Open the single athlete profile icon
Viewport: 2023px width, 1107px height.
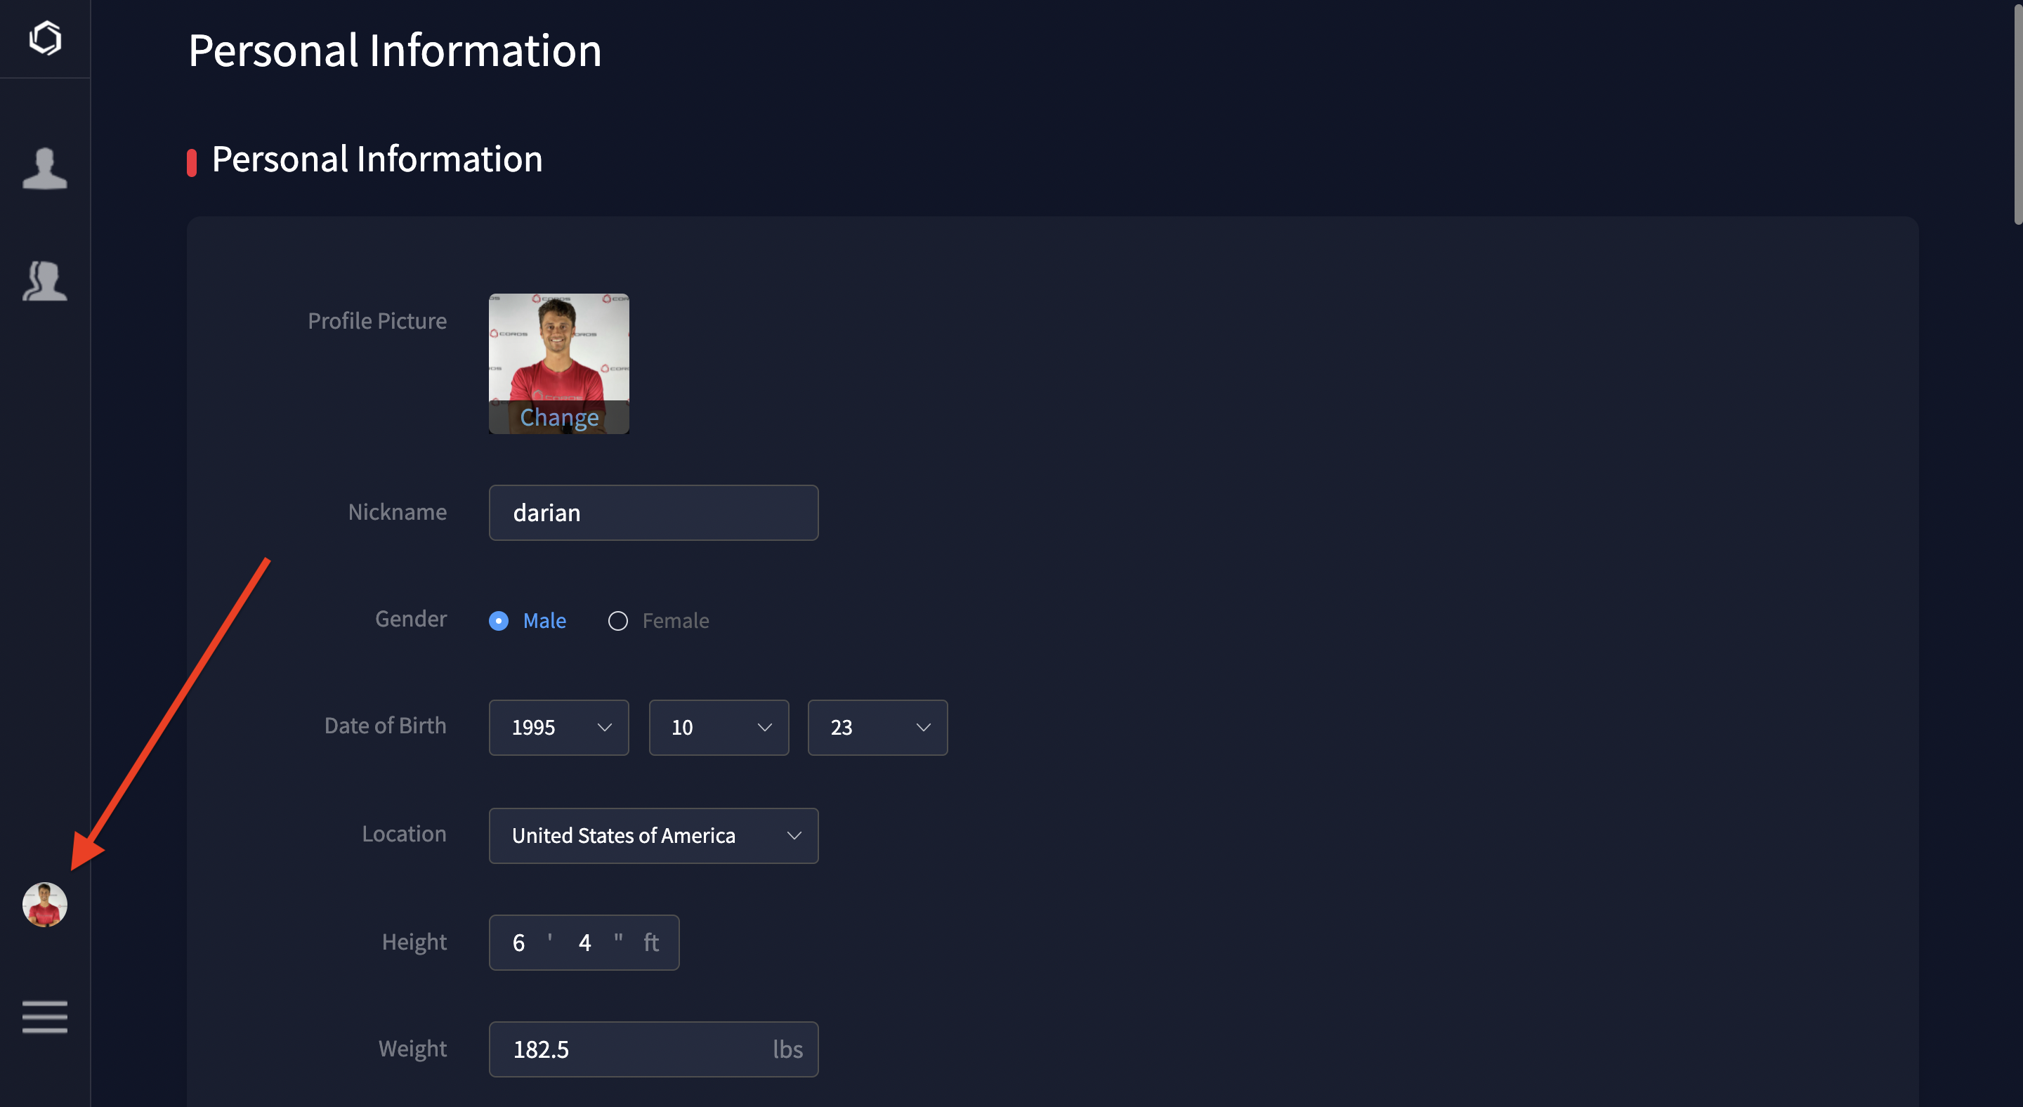[x=45, y=168]
